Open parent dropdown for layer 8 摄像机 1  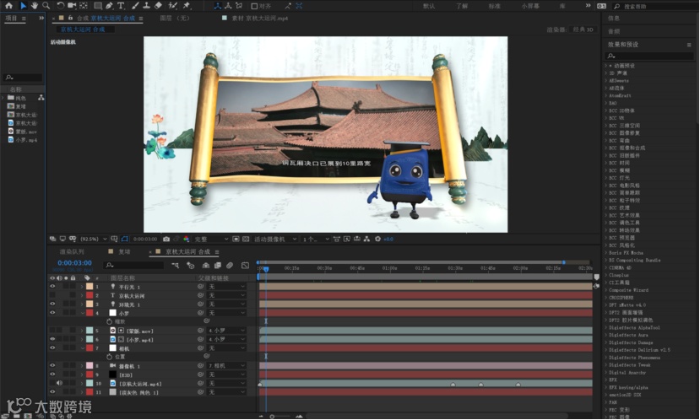click(x=226, y=366)
